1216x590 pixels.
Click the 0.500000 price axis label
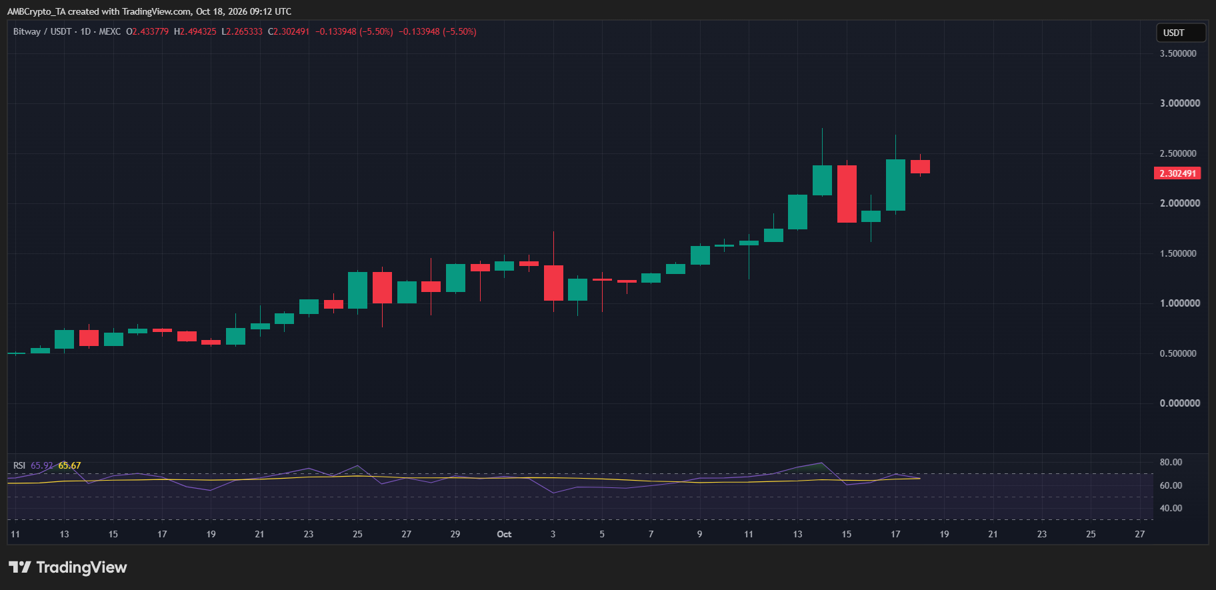coord(1178,353)
